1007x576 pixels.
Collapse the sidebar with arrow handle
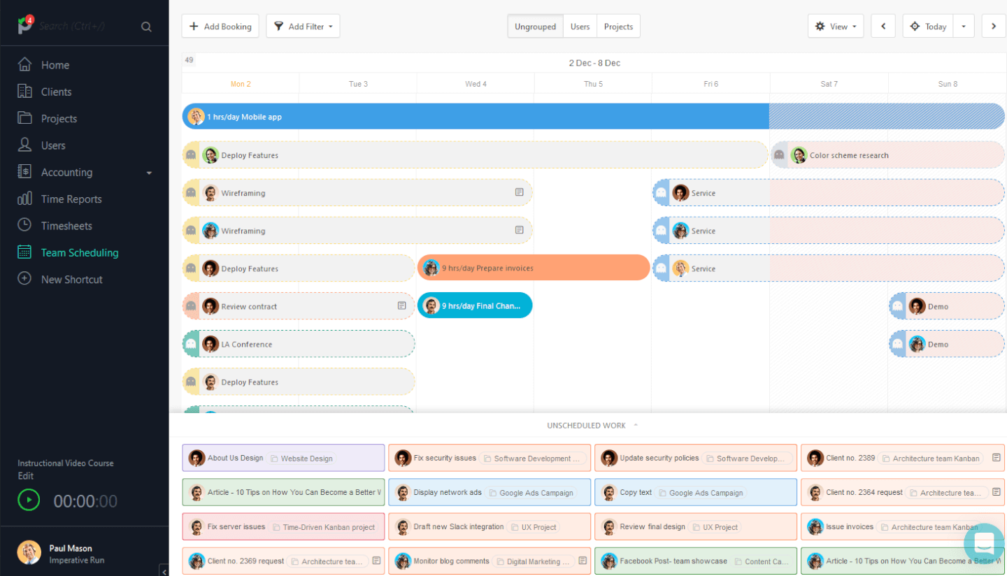(164, 571)
